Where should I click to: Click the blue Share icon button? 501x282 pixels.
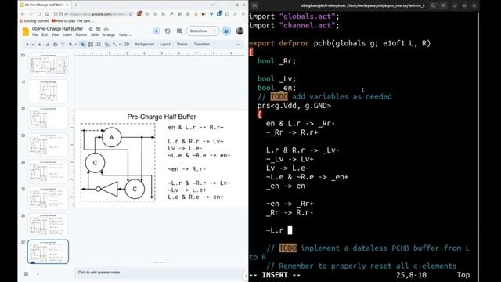click(x=226, y=31)
